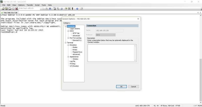Select Remote/X11 in the Category tree
This screenshot has height=107, width=202.
(77, 40)
